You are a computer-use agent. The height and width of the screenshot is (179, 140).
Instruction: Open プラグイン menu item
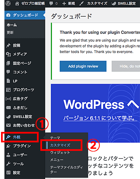click(22, 146)
